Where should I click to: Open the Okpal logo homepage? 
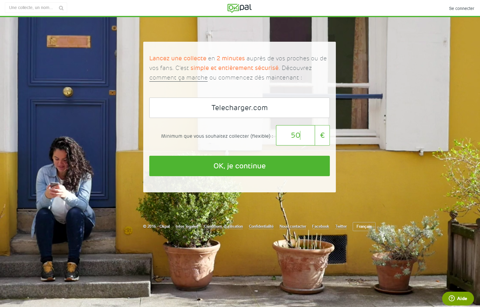240,8
